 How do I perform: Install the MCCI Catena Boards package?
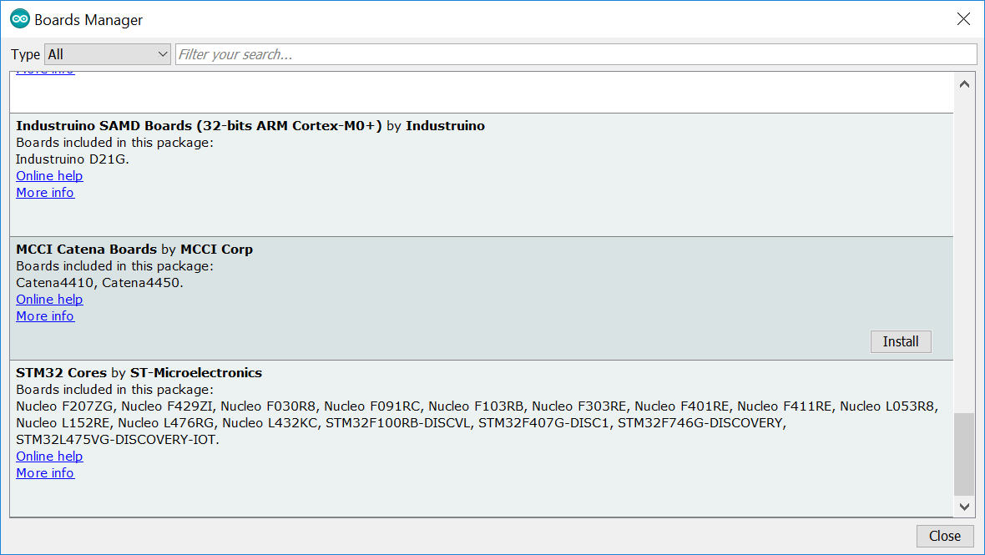900,341
